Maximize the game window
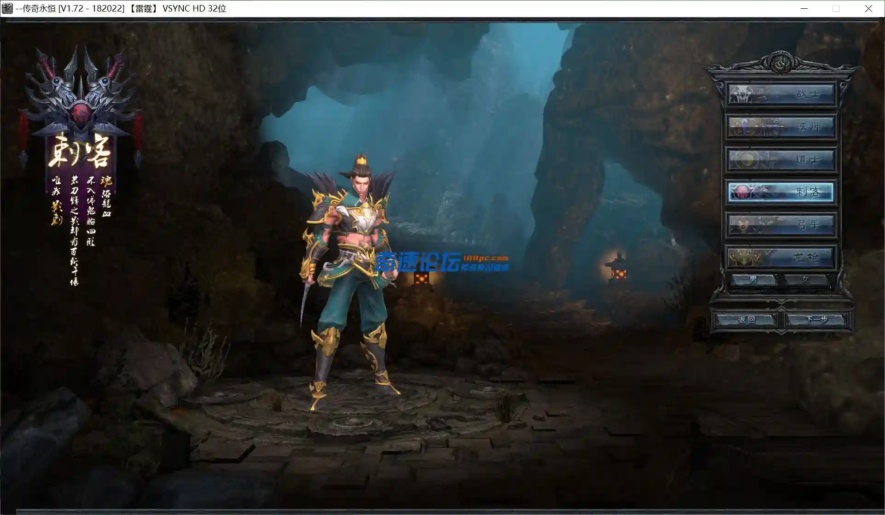Screen dimensions: 885x515 (x=836, y=8)
